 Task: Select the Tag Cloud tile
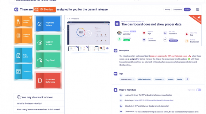(48, 60)
